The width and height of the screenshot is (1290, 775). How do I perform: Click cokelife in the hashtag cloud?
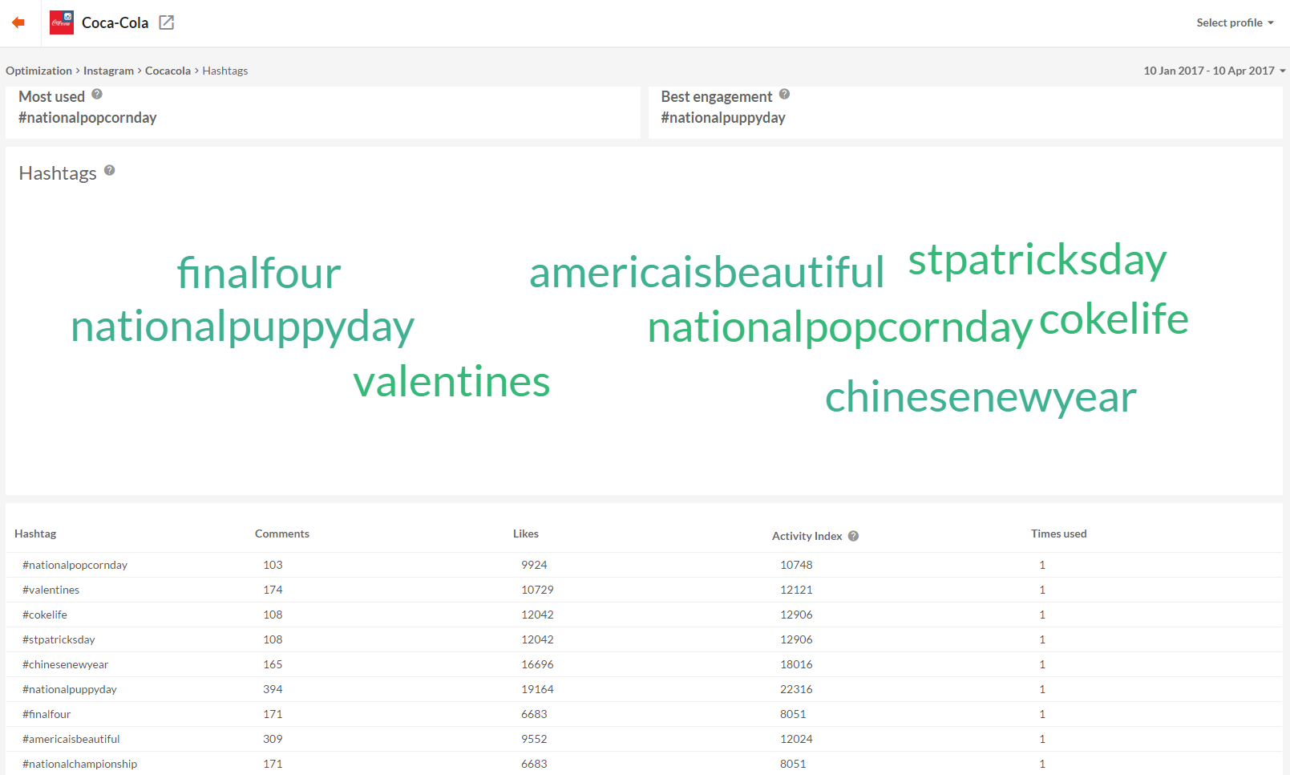[1114, 319]
